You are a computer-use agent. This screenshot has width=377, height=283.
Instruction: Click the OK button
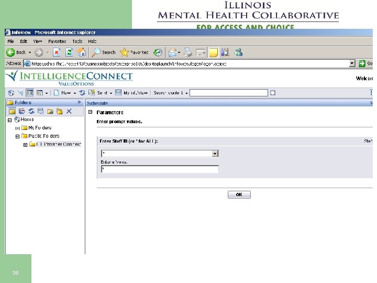coord(239,194)
